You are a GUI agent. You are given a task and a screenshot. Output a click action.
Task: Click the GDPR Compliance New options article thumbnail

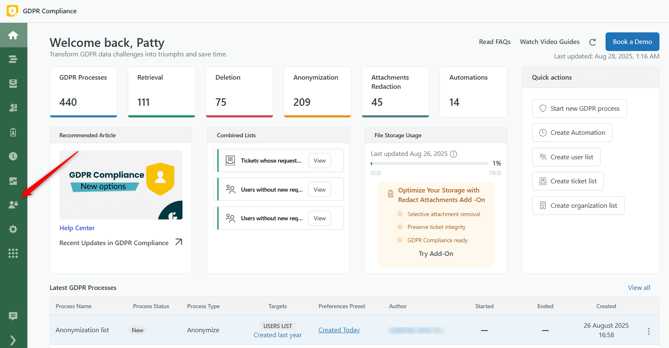click(x=121, y=185)
